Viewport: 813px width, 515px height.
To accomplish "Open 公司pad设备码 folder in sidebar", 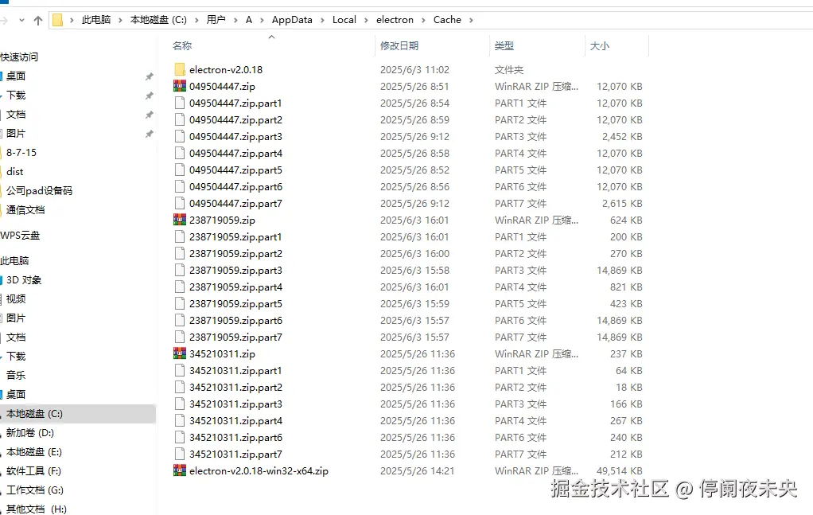I will click(x=39, y=191).
